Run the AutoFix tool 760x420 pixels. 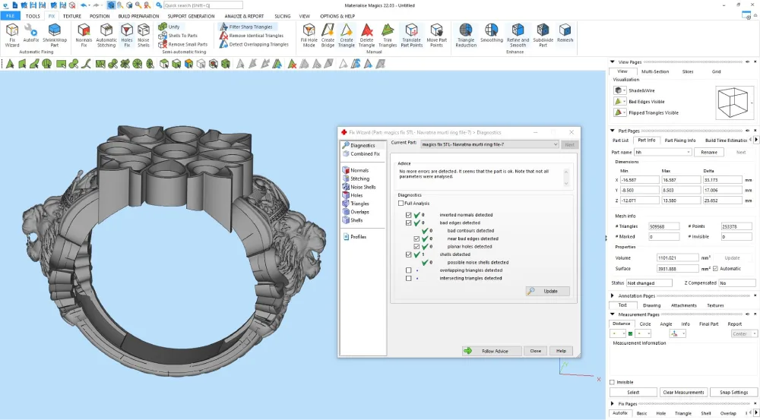[x=31, y=34]
